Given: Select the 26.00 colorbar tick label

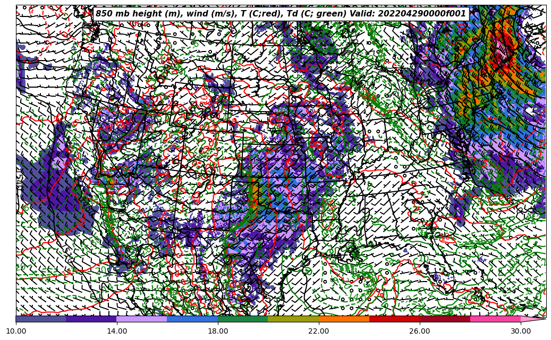Looking at the screenshot, I should tap(420, 331).
